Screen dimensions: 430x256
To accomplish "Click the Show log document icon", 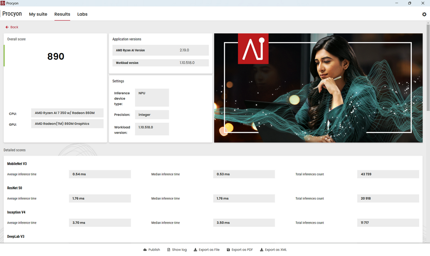I will tap(169, 250).
